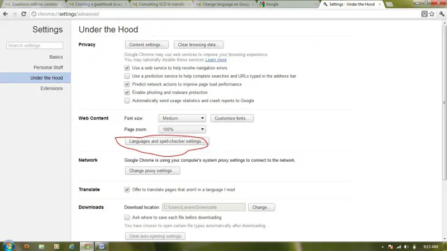447x251 pixels.
Task: Open Internet Explorer from the taskbar
Action: pyautogui.click(x=72, y=247)
